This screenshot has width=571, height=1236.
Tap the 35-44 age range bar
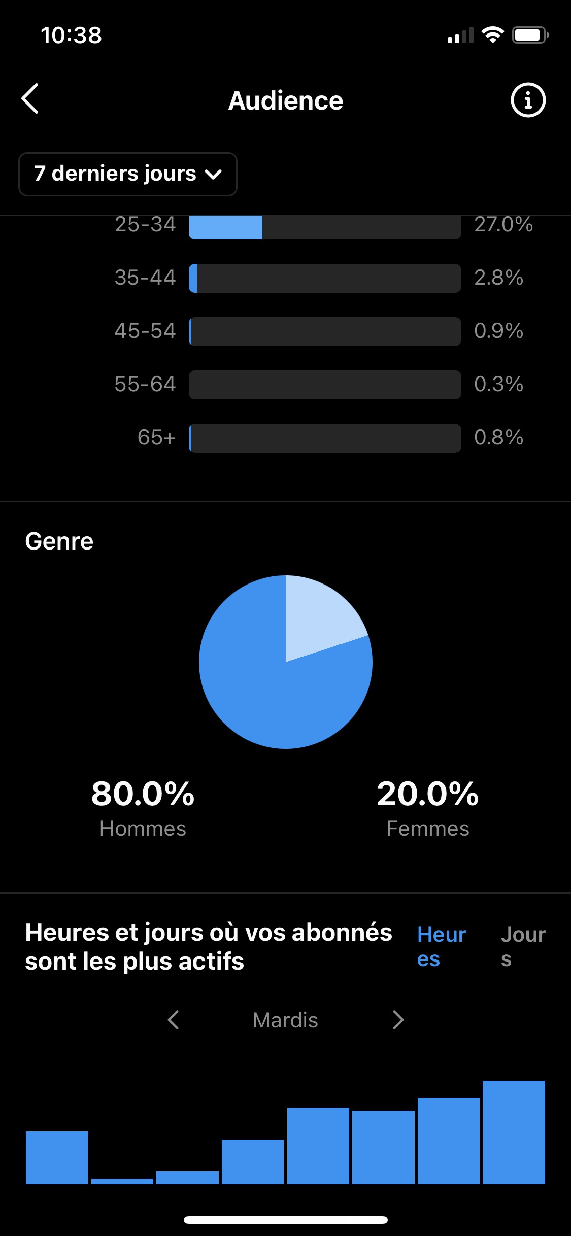(325, 278)
